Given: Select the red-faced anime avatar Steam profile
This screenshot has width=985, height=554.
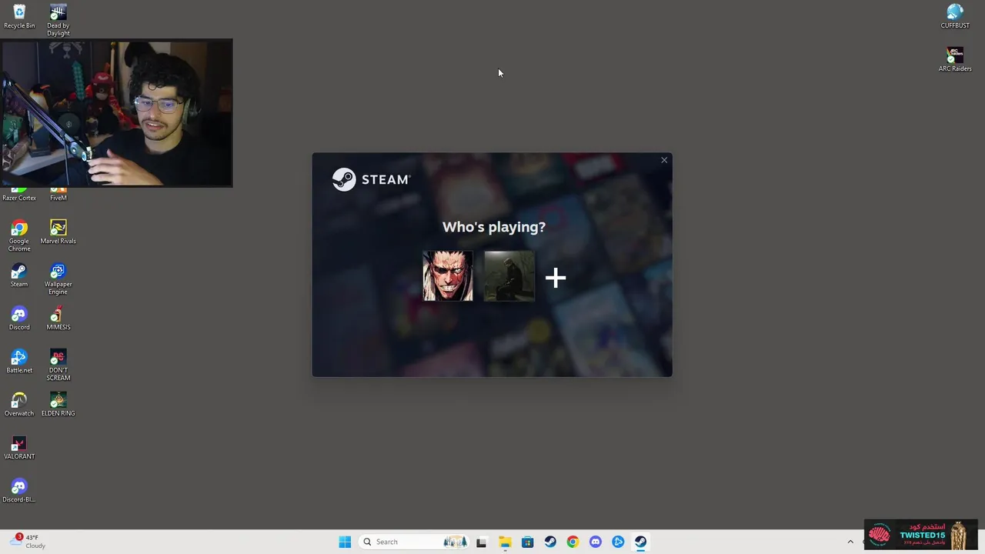Looking at the screenshot, I should pos(448,275).
